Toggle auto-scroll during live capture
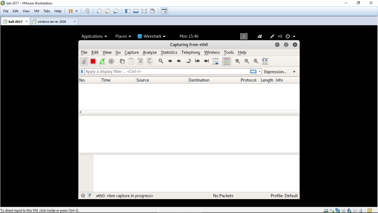 click(216, 61)
